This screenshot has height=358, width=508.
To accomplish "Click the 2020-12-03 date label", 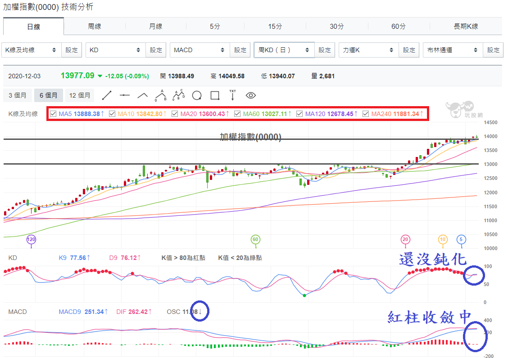I will 24,76.
